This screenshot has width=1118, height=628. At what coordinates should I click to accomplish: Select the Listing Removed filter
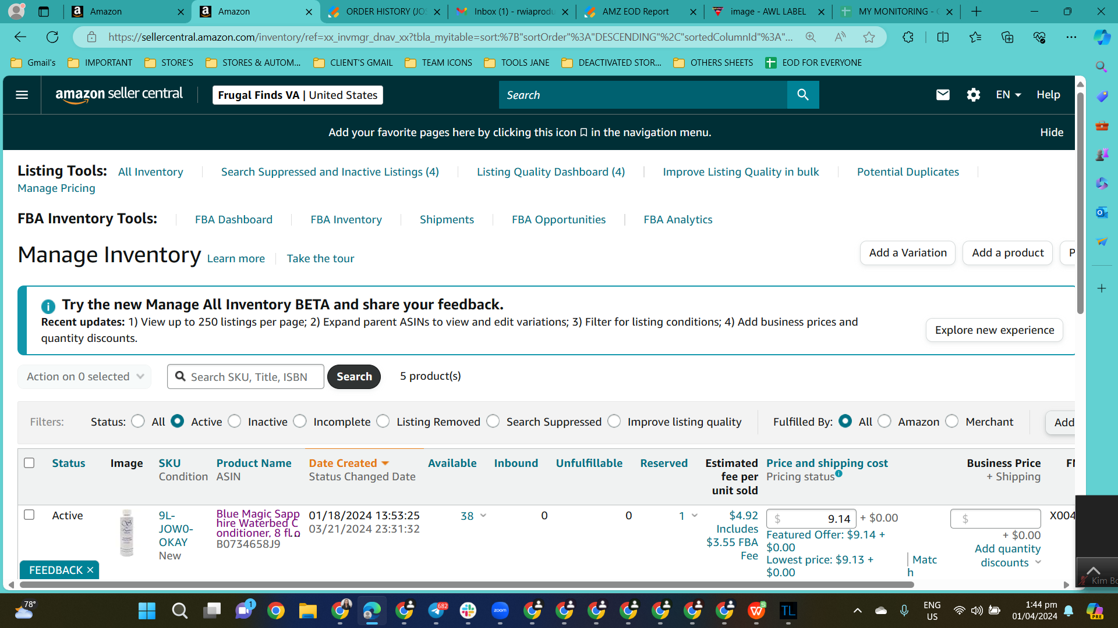click(x=383, y=421)
